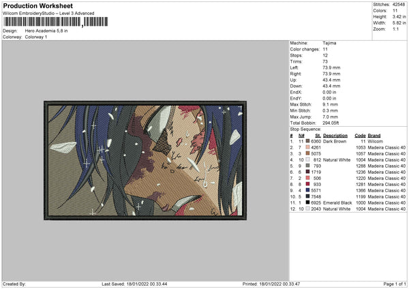Click the Min Stitch value '0.3 mm'
Image resolution: width=409 pixels, height=289 pixels.
[330, 110]
